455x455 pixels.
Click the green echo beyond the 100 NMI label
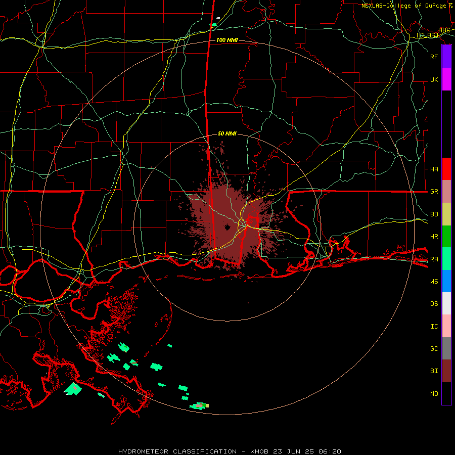[213, 25]
